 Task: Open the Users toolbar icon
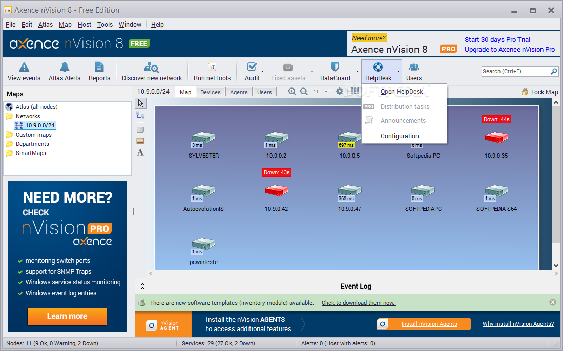(x=413, y=67)
